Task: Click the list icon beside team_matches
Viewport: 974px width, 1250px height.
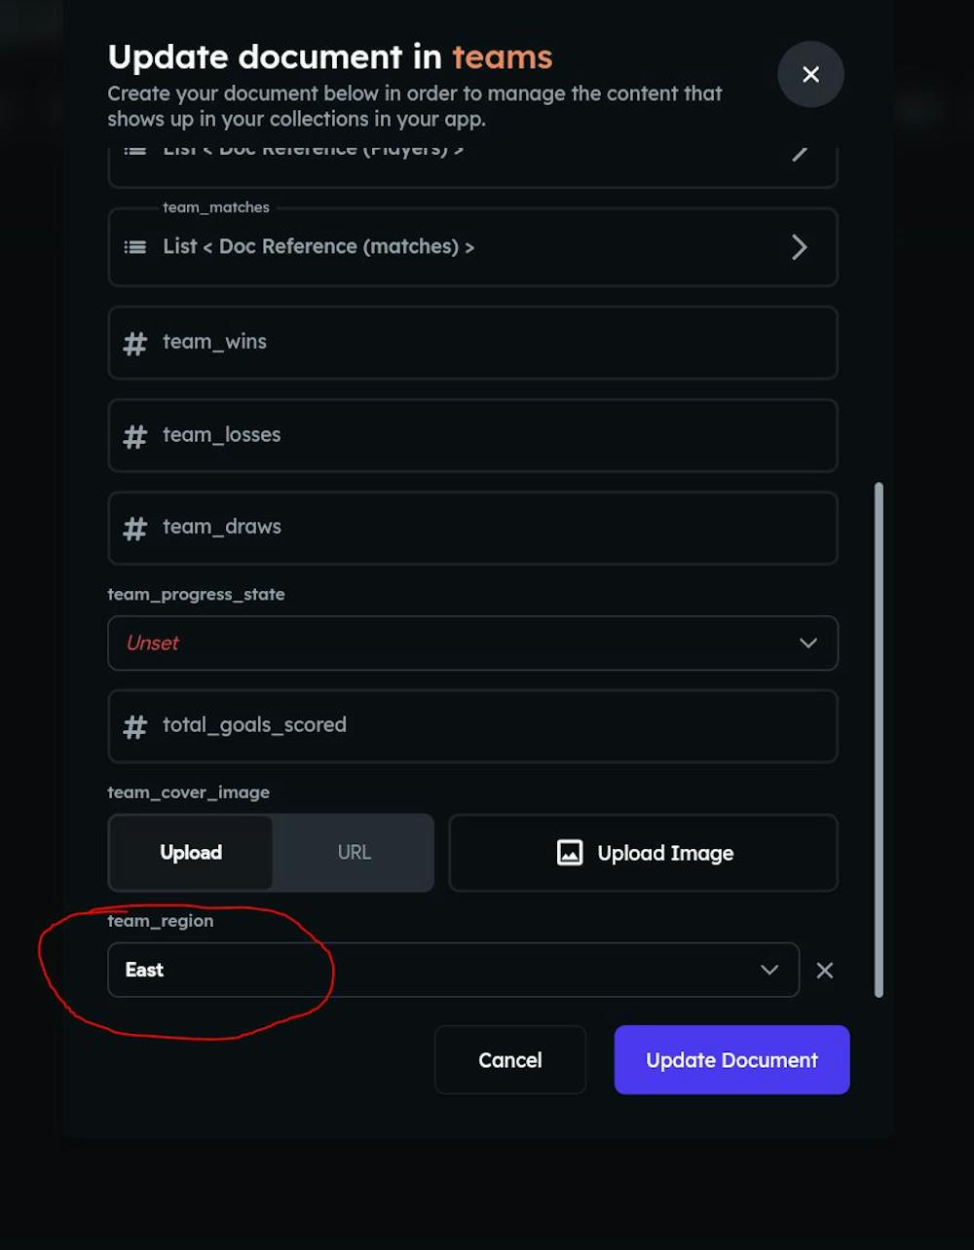Action: coord(135,247)
